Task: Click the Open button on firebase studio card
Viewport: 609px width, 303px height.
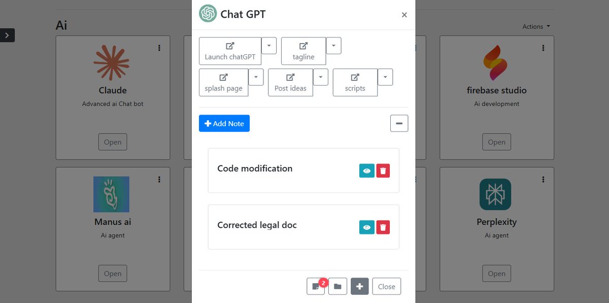Action: pyautogui.click(x=496, y=142)
